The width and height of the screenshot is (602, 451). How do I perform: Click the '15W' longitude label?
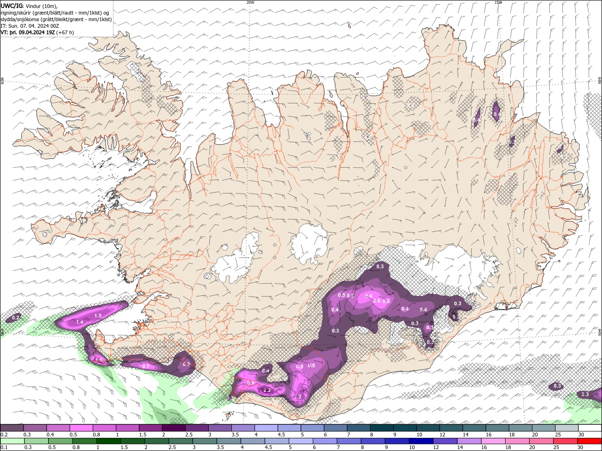click(x=498, y=2)
